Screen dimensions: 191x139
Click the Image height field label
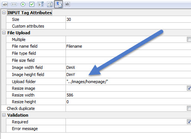coord(28,75)
